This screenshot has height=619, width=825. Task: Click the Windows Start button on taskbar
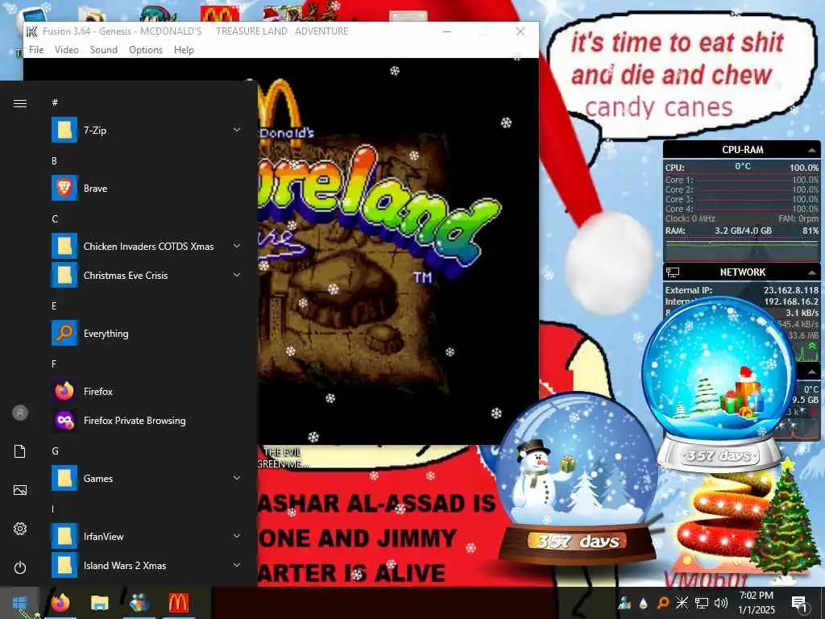click(19, 603)
